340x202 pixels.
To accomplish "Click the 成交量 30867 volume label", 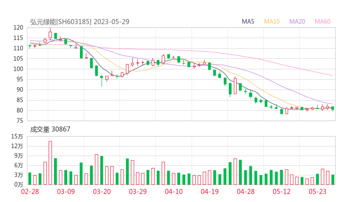I will pos(50,129).
